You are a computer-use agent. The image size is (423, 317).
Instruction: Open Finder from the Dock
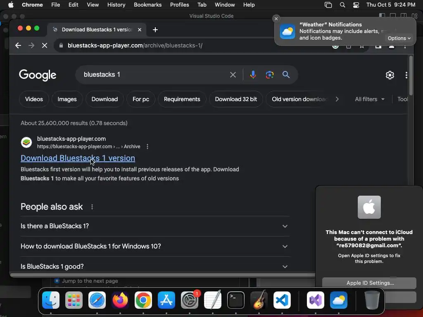[x=51, y=300]
